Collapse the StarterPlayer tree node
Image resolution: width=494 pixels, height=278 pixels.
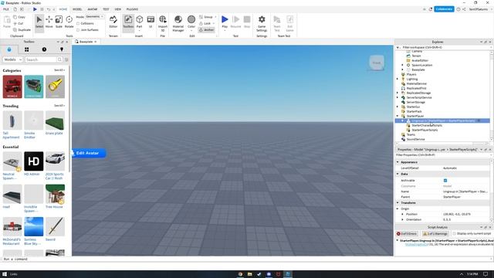(x=398, y=116)
